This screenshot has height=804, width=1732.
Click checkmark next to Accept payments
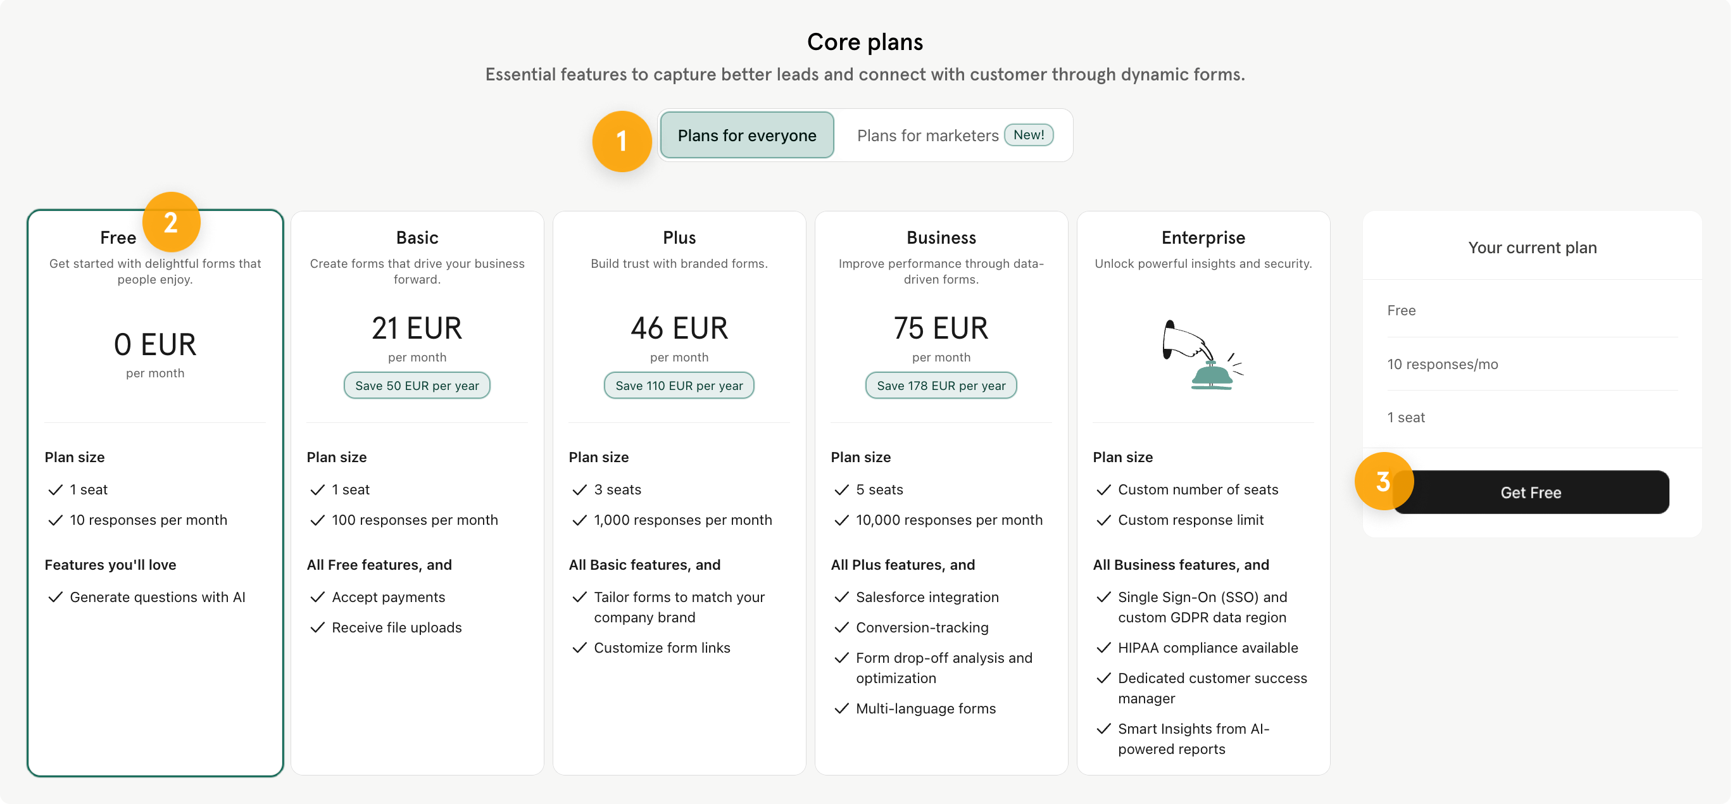pyautogui.click(x=317, y=597)
